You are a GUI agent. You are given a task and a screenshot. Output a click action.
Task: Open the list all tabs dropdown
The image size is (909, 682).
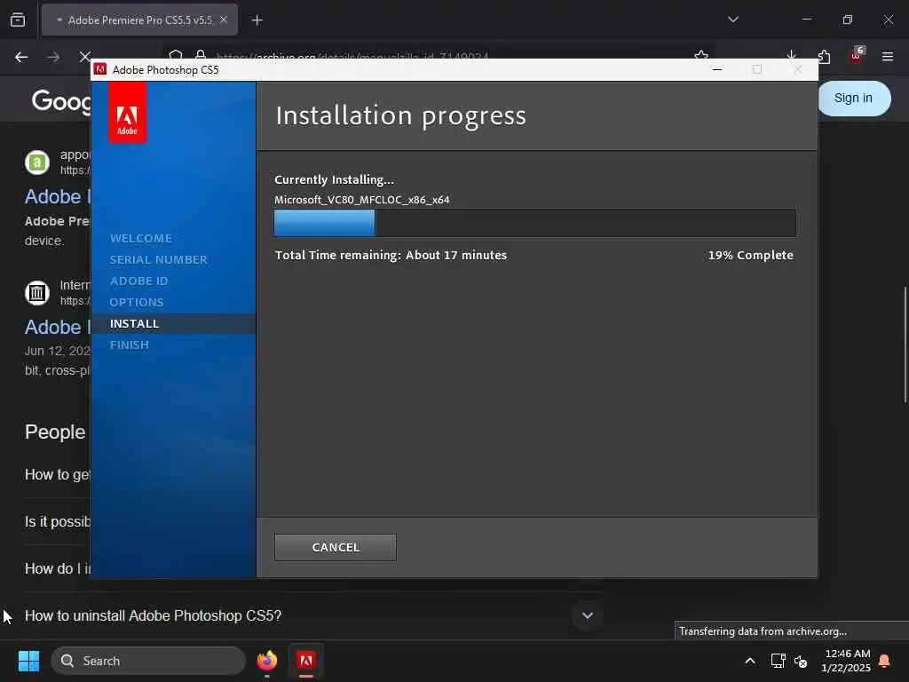click(x=733, y=20)
